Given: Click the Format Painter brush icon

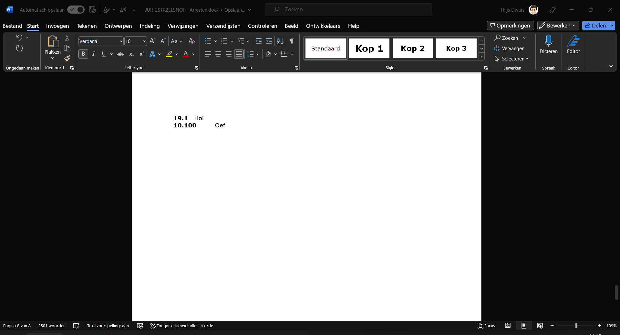Looking at the screenshot, I should (x=67, y=59).
